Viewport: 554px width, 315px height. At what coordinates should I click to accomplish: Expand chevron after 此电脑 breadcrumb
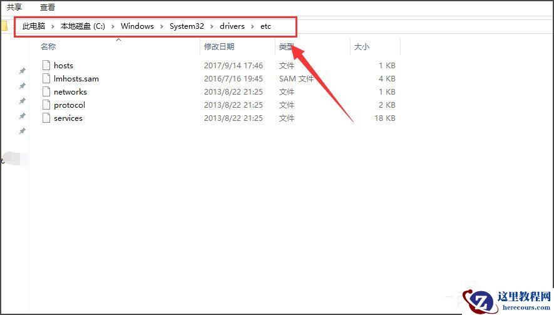[x=53, y=26]
